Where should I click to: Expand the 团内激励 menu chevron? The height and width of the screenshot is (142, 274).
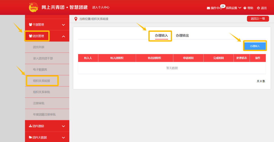pyautogui.click(x=63, y=126)
